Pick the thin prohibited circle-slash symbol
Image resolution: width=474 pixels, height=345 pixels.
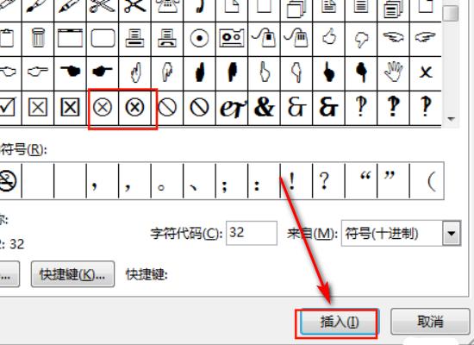pyautogui.click(x=167, y=108)
